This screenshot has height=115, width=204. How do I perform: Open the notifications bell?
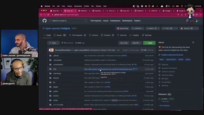pos(187,20)
